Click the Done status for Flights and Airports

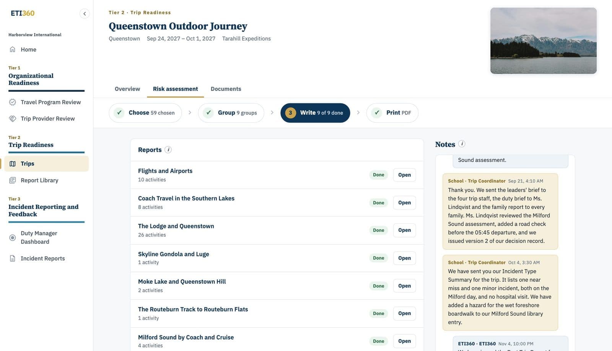tap(378, 175)
